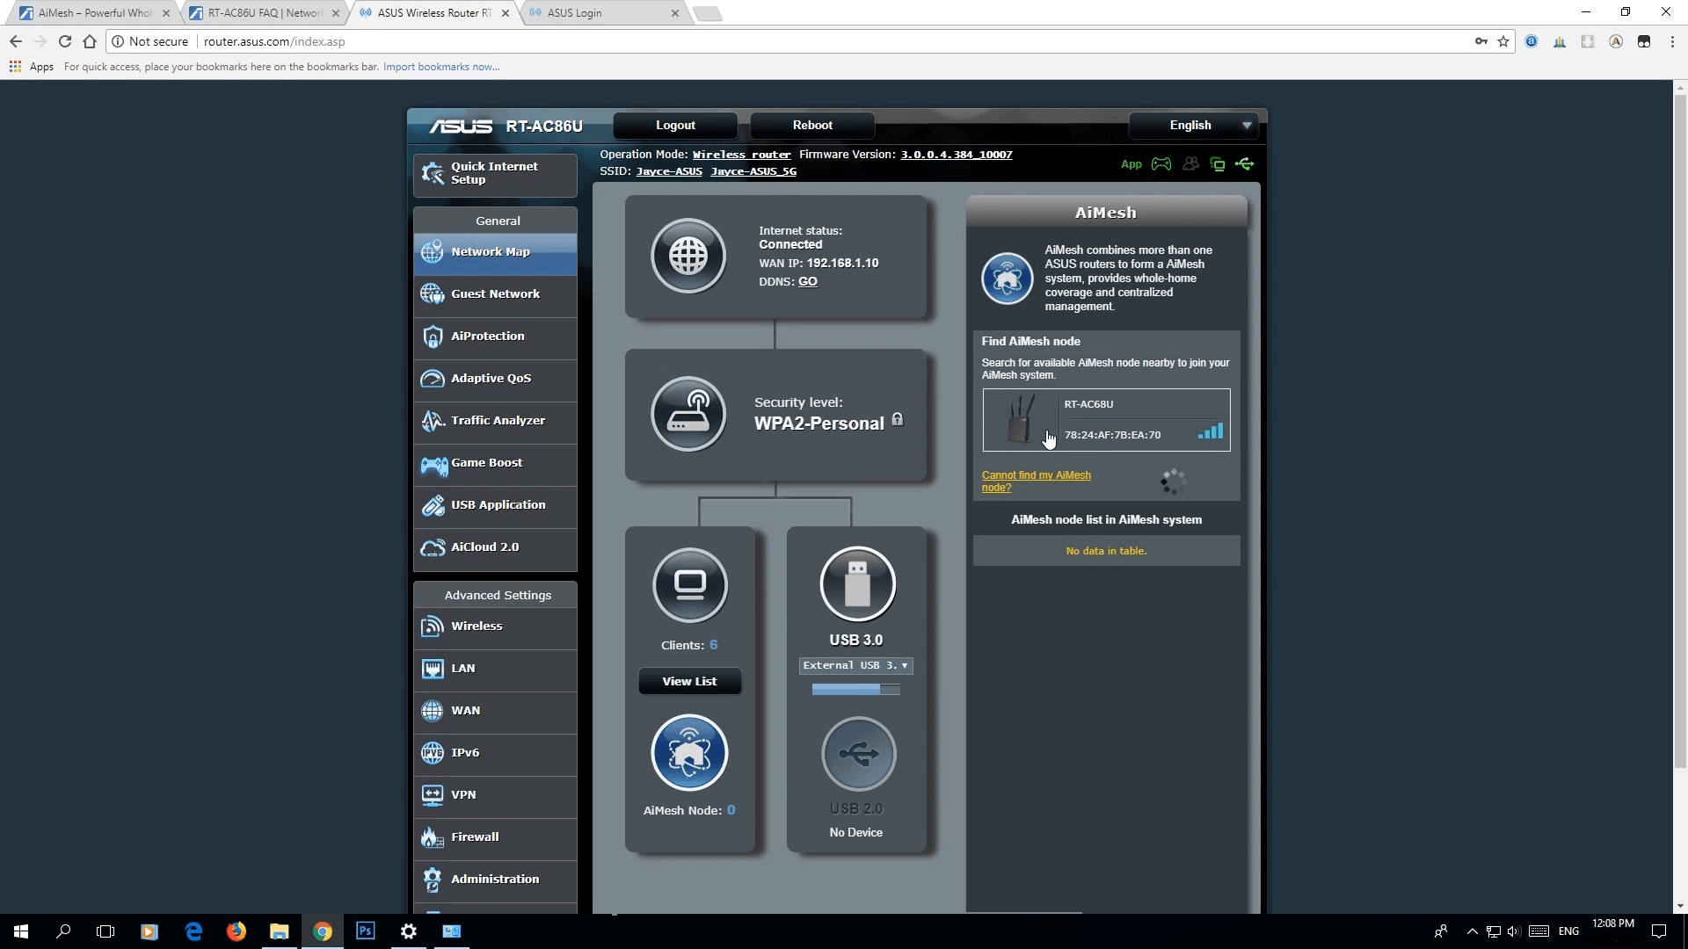Open Administration settings
The width and height of the screenshot is (1688, 949).
click(x=495, y=880)
